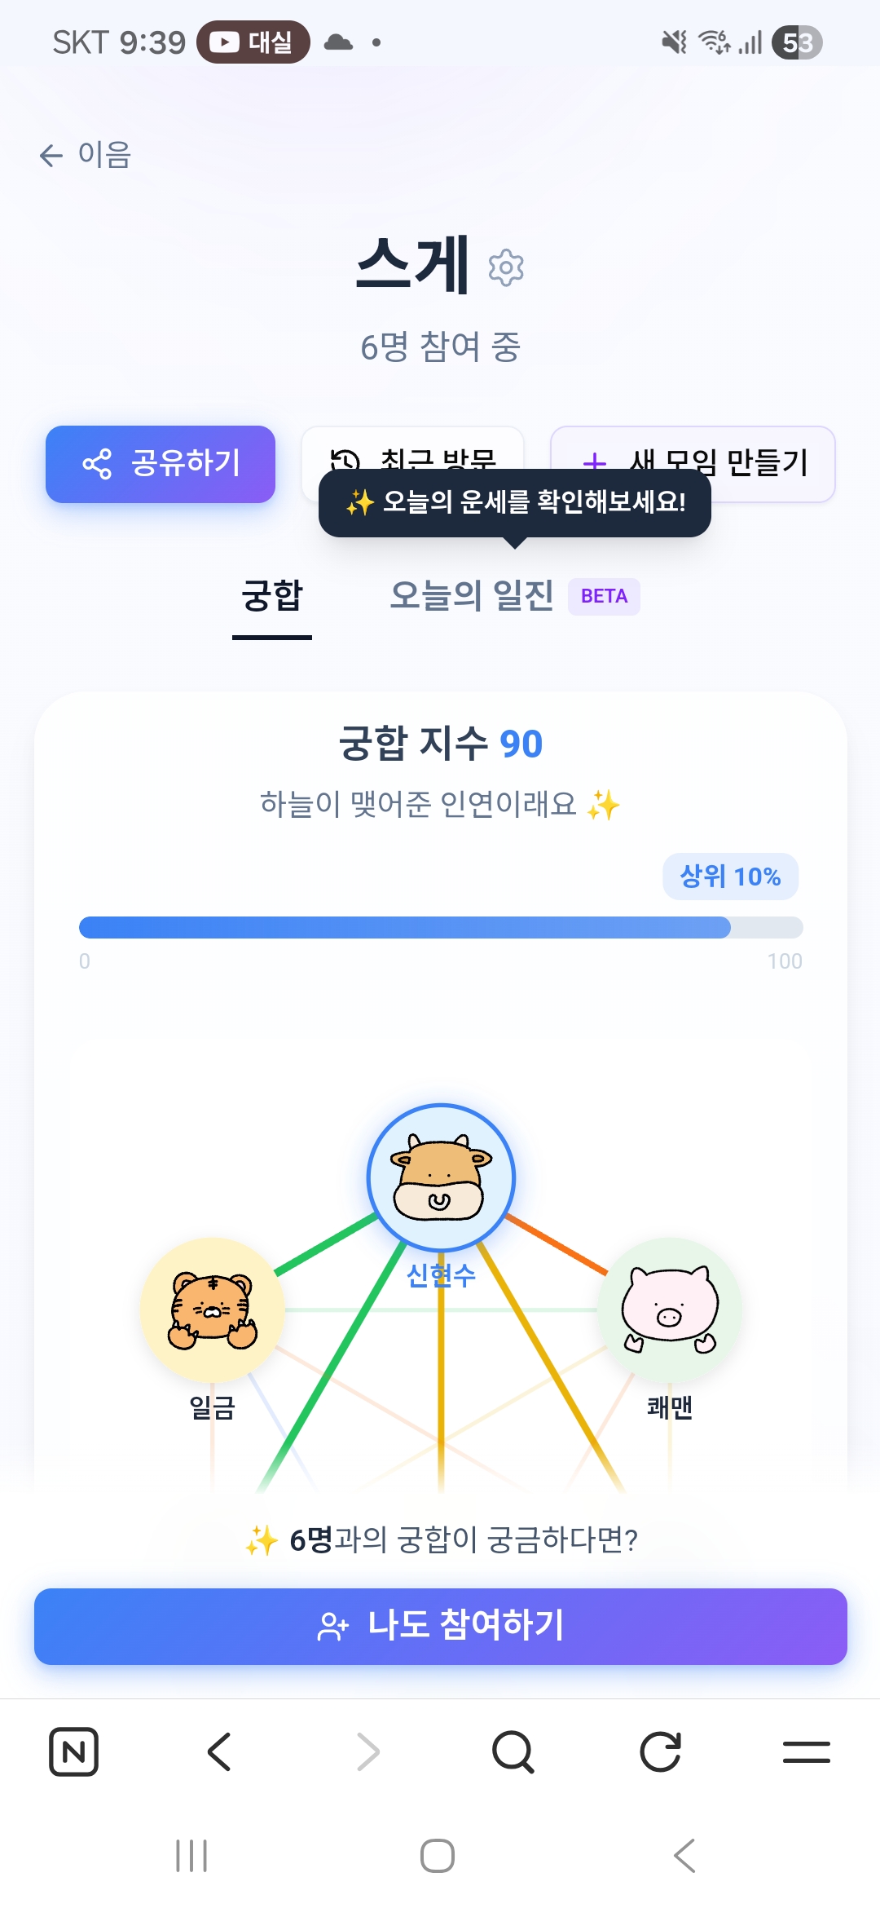This screenshot has height=1908, width=880.
Task: Select the 신현수 cow avatar
Action: click(x=441, y=1177)
